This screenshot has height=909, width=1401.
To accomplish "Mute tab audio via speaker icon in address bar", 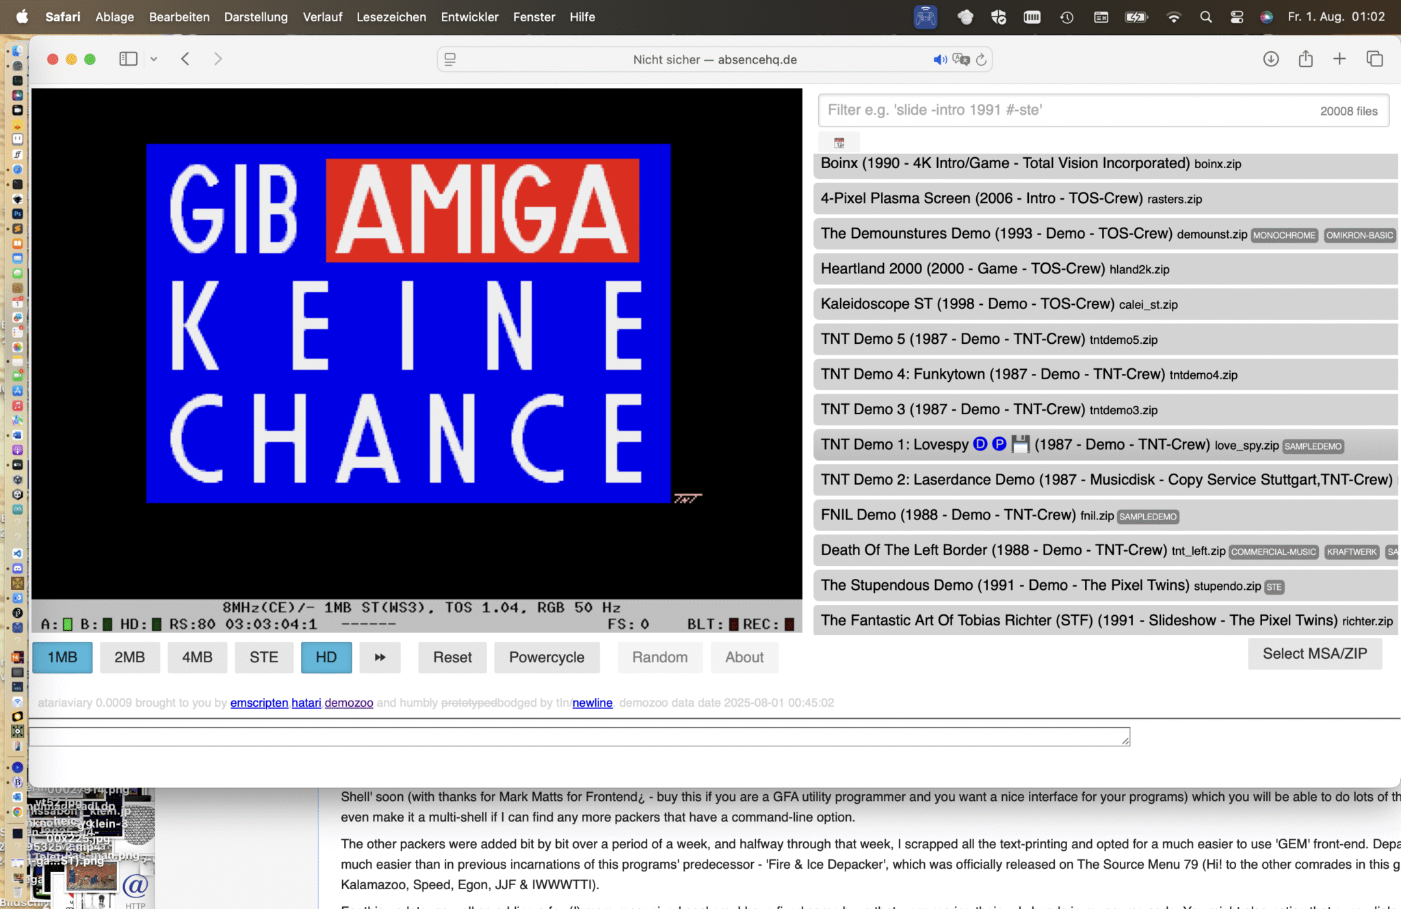I will click(x=939, y=59).
